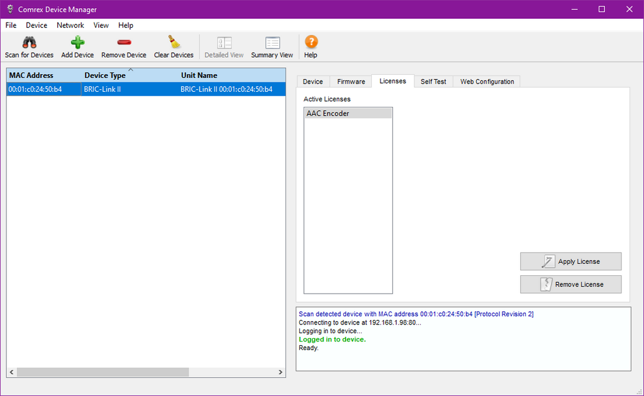Sort by Unit Name column header
Screen dimensions: 644x396
pos(232,75)
